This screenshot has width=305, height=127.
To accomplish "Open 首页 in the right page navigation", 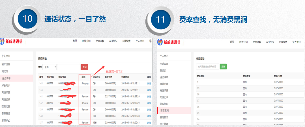I will pos(232,42).
